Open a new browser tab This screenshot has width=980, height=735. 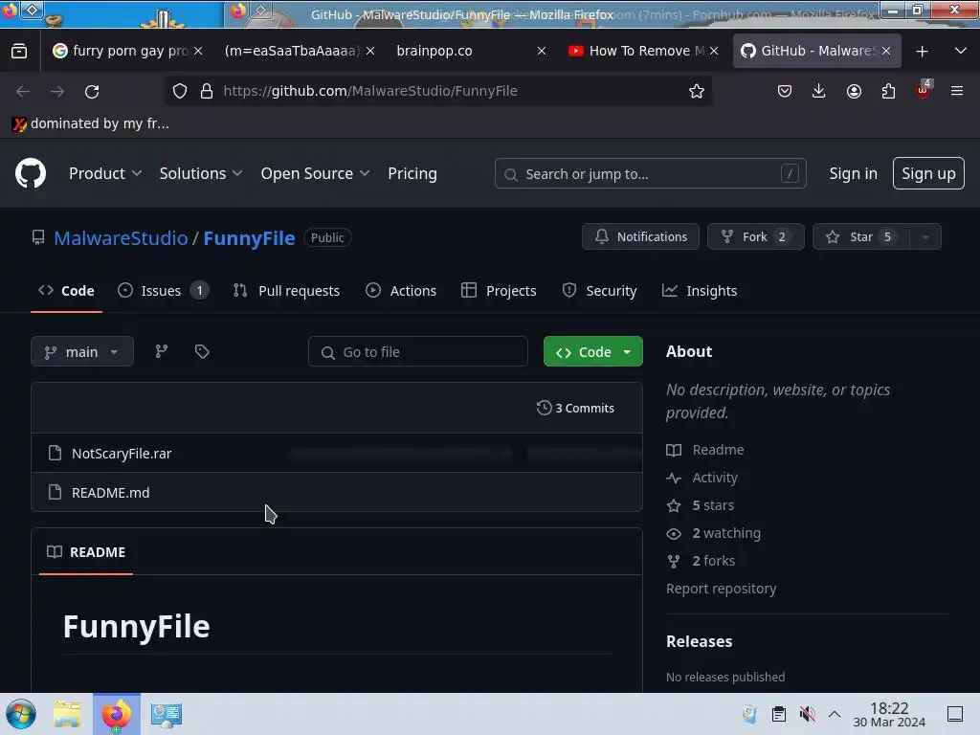tap(922, 52)
